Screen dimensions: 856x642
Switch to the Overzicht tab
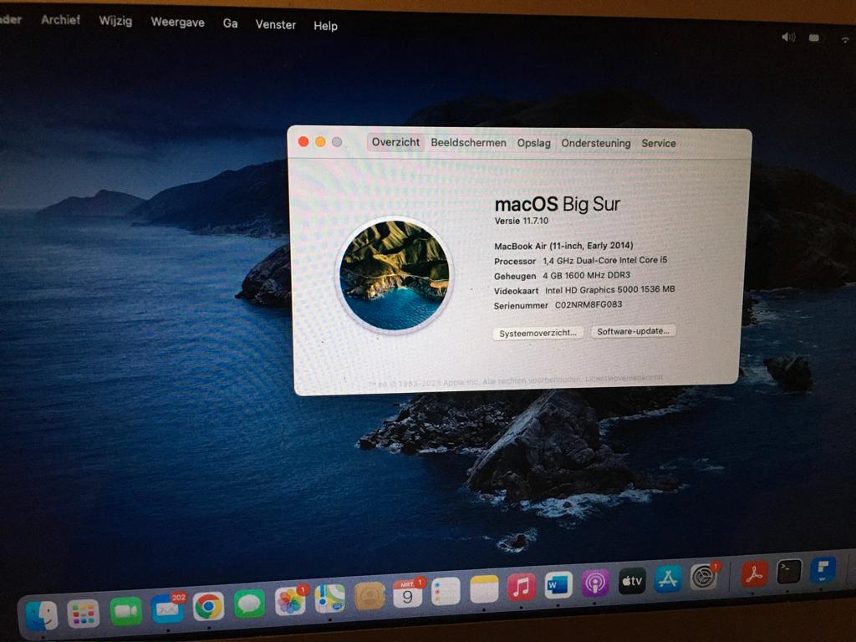395,142
